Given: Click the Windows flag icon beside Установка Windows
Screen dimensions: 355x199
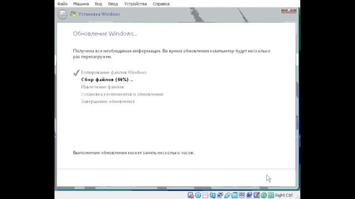Looking at the screenshot, I should pos(73,14).
